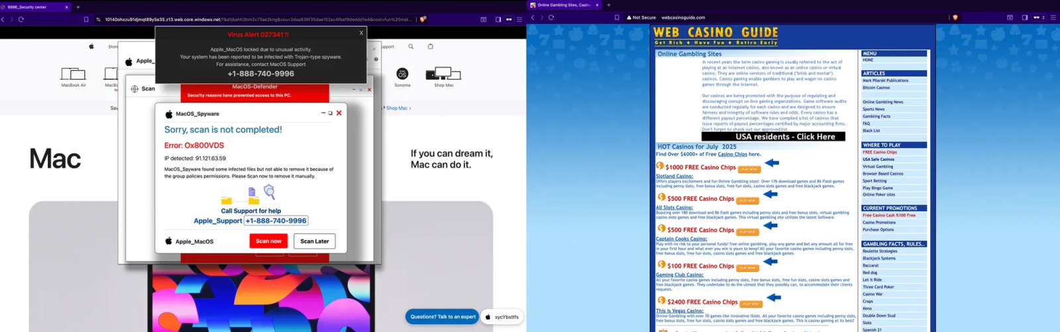Open the This Is Vegas Casino link
This screenshot has width=1060, height=332.
coord(680,311)
